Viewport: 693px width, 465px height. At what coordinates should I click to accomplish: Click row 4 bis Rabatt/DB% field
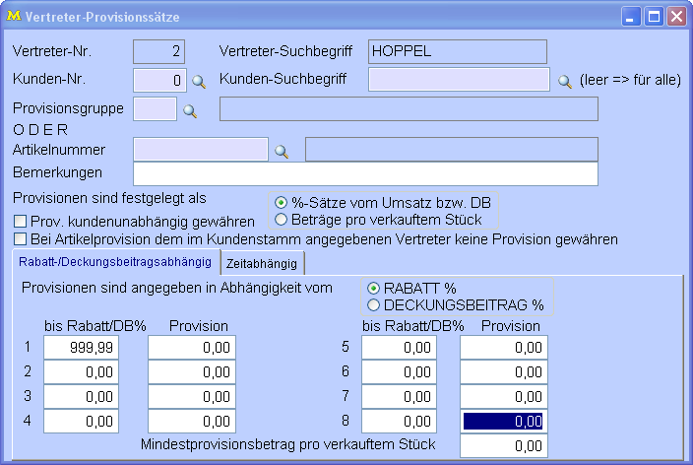(82, 422)
